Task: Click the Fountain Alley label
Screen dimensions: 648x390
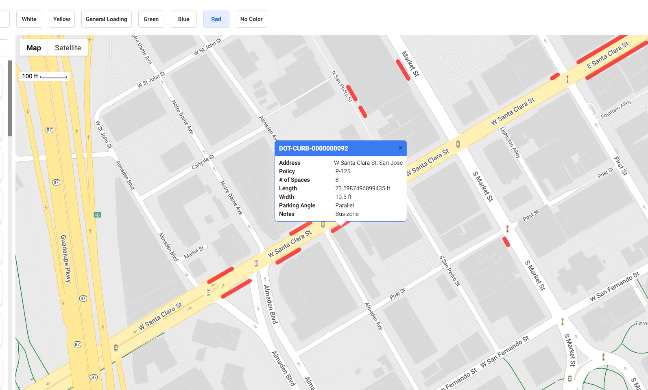Action: [x=616, y=109]
